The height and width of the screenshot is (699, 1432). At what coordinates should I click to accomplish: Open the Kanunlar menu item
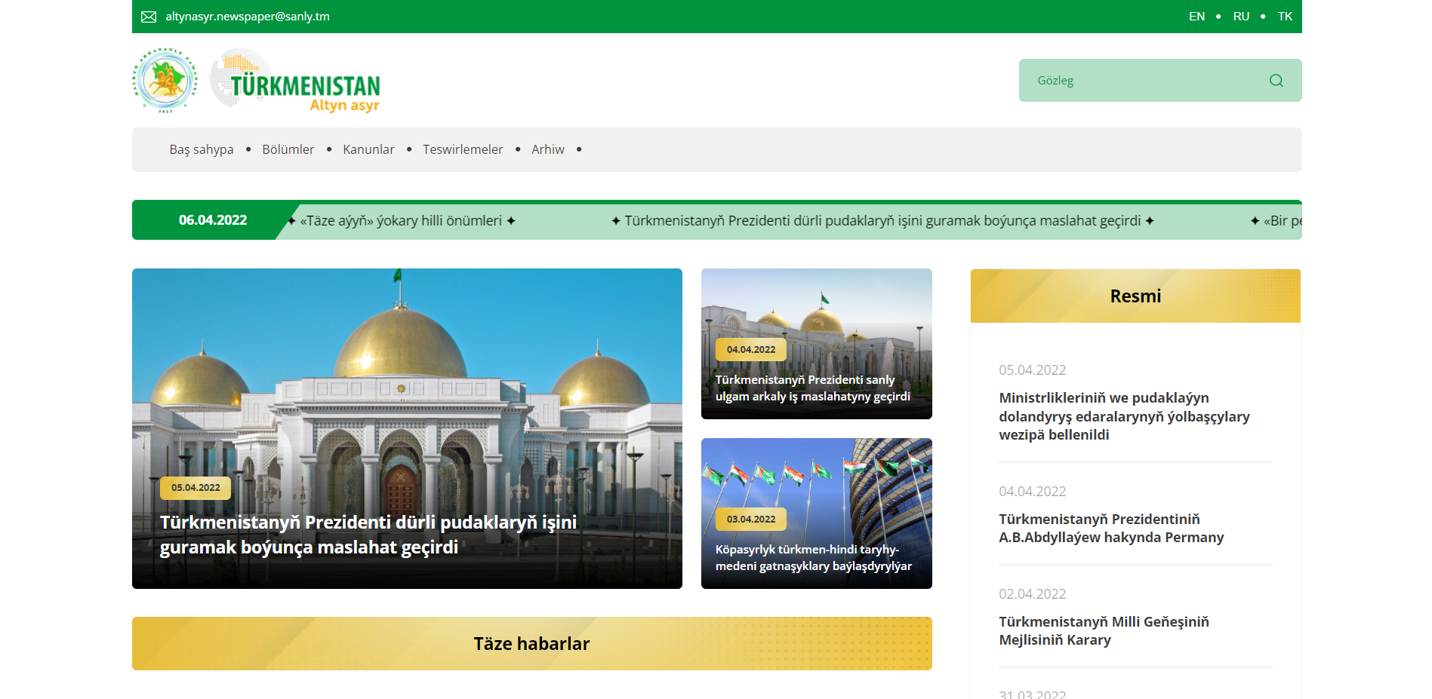pos(368,149)
